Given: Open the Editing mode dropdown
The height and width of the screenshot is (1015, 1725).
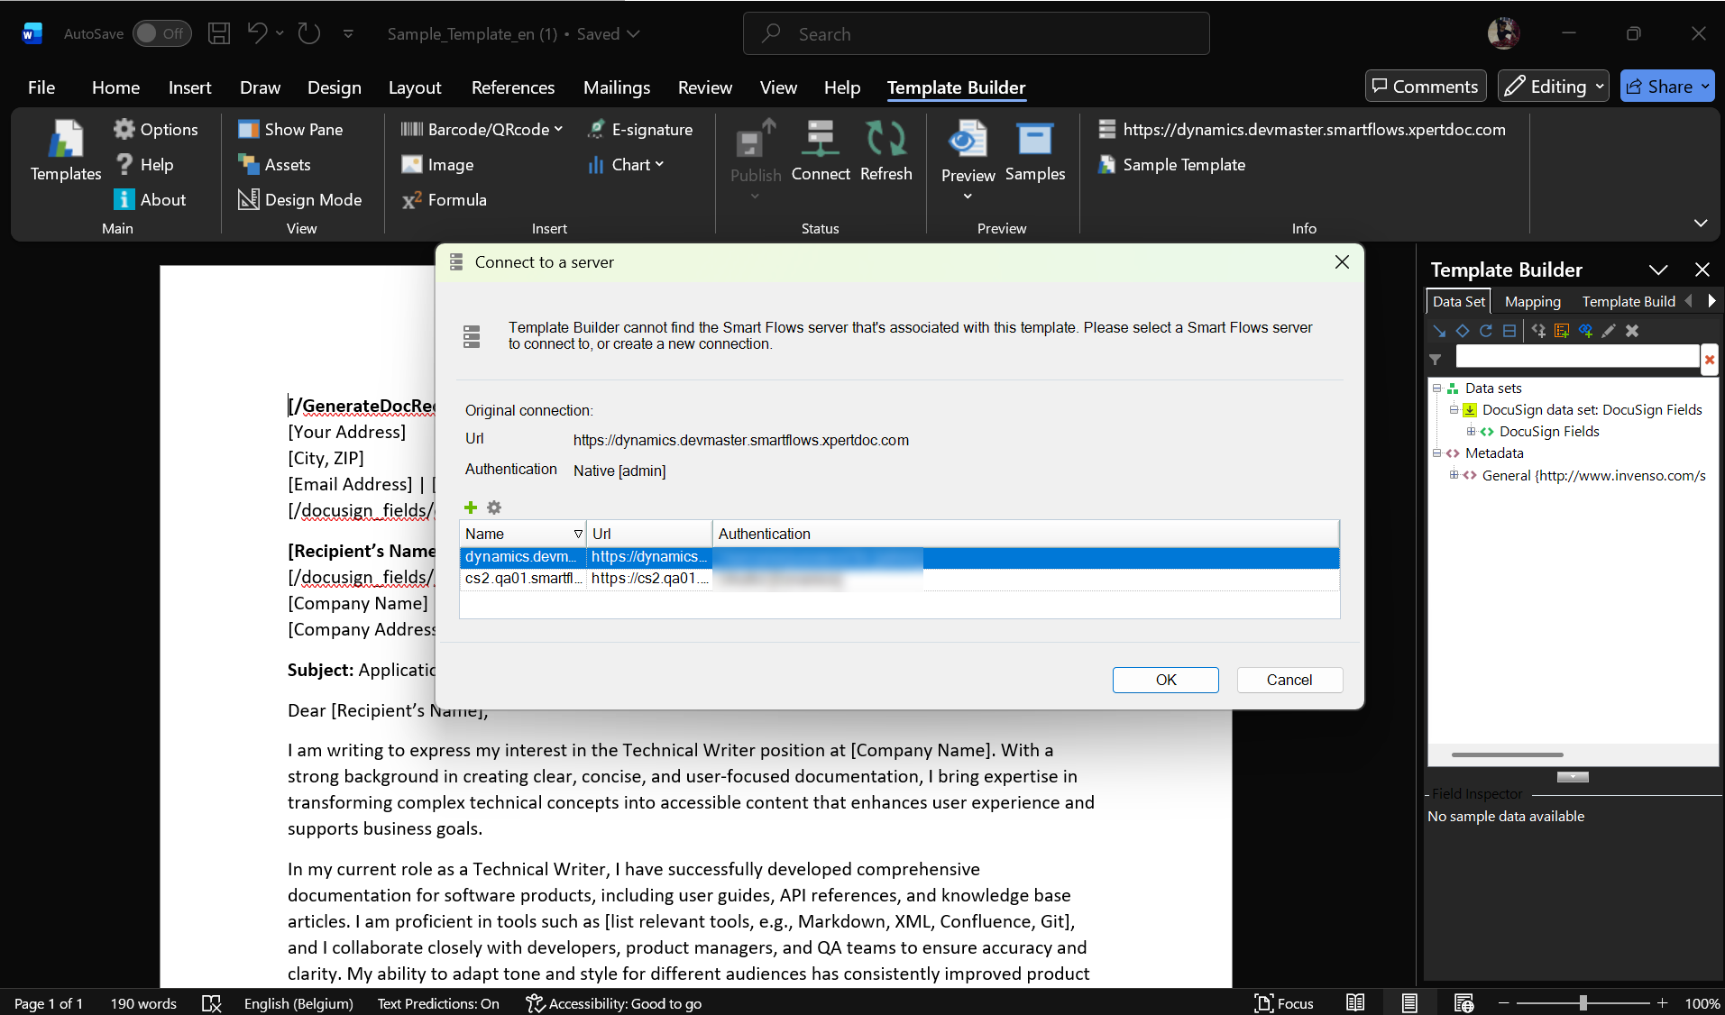Looking at the screenshot, I should tap(1554, 86).
